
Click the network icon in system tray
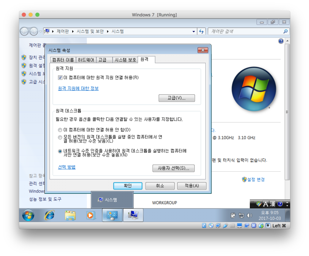[241, 215]
